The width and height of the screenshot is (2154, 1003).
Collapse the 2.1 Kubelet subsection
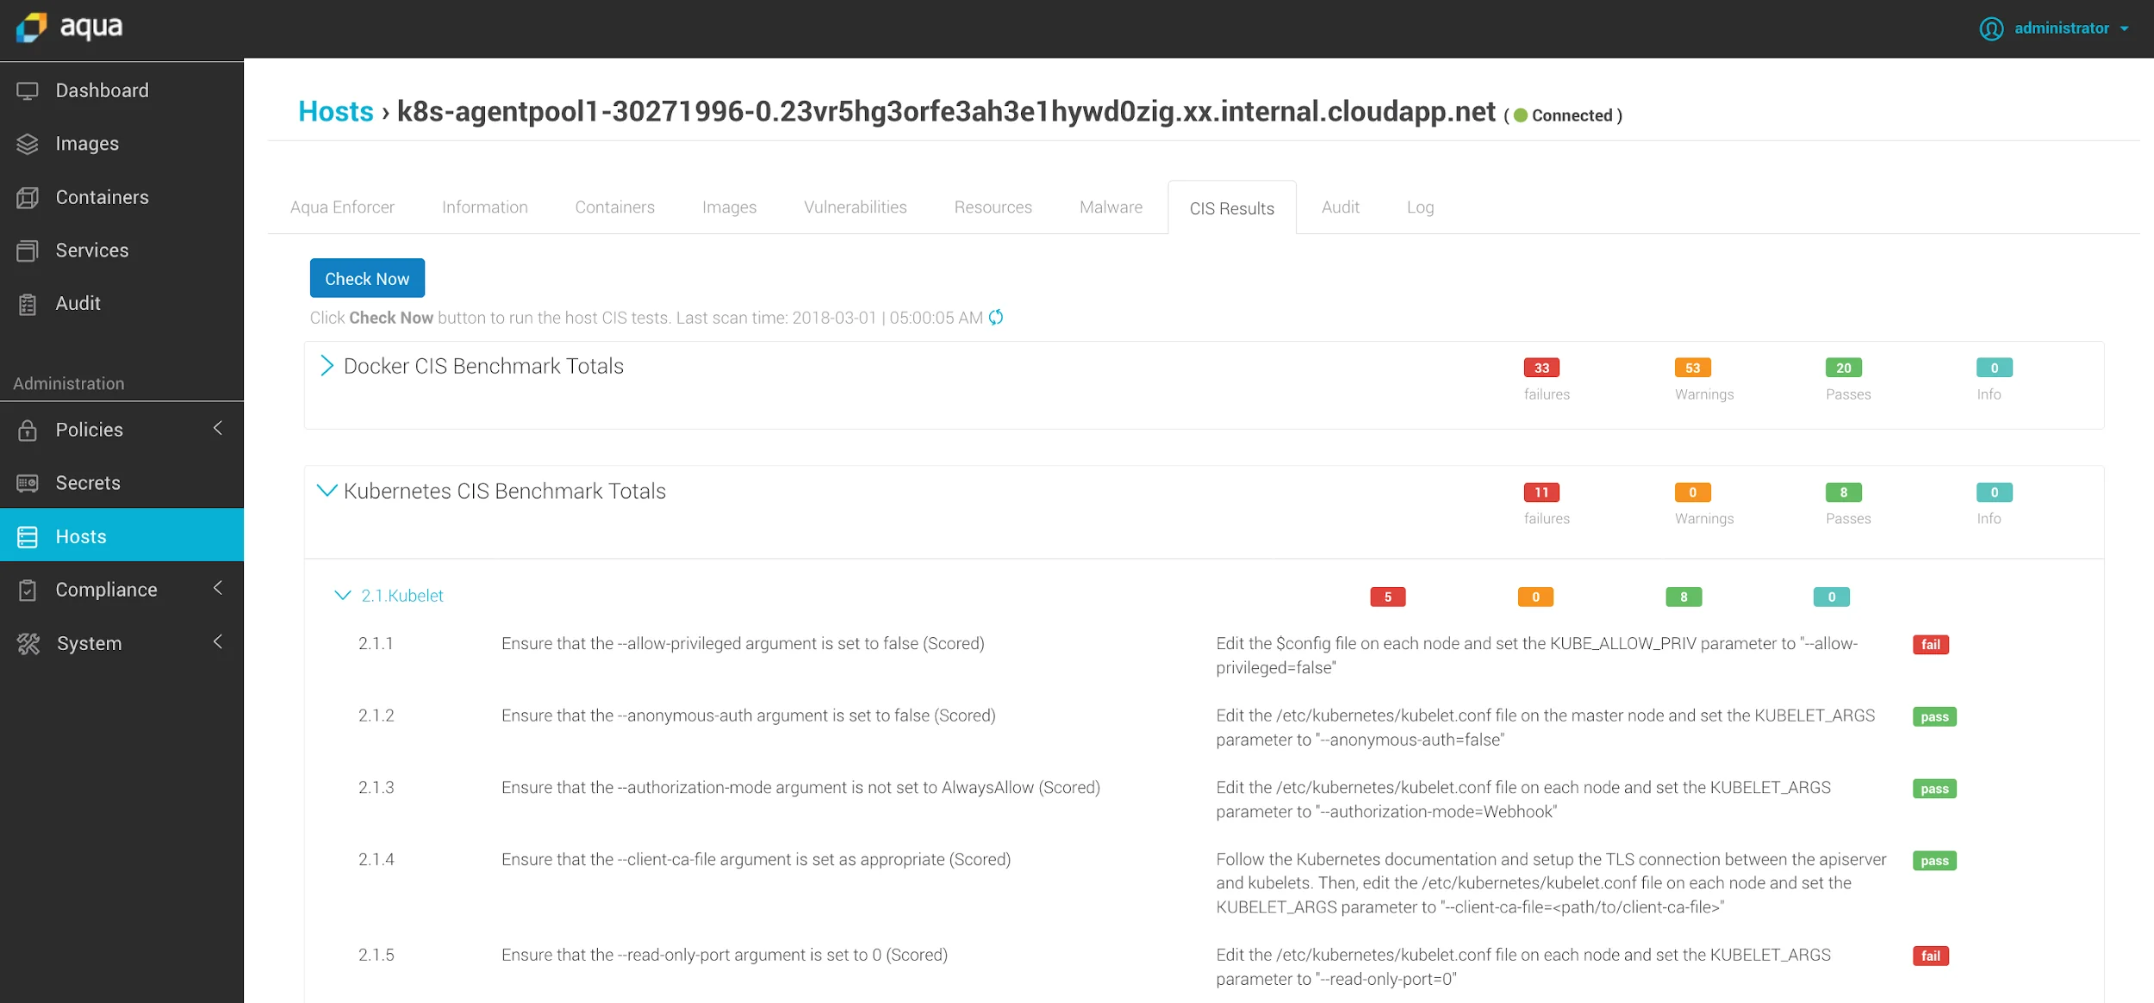[x=340, y=594]
